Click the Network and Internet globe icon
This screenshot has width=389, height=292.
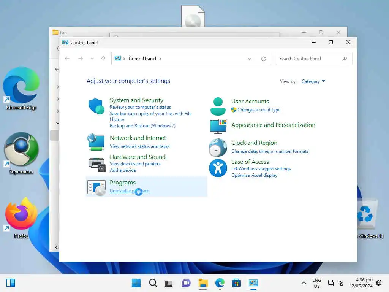(96, 142)
